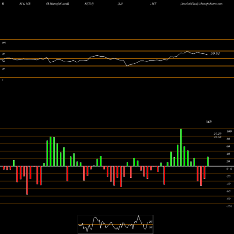Image resolution: width=234 pixels, height=234 pixels.
Task: Click the MR axis label -60
Action: (228, 191)
